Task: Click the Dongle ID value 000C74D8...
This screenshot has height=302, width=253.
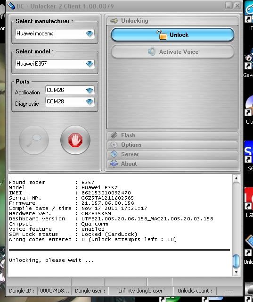Action: point(54,291)
